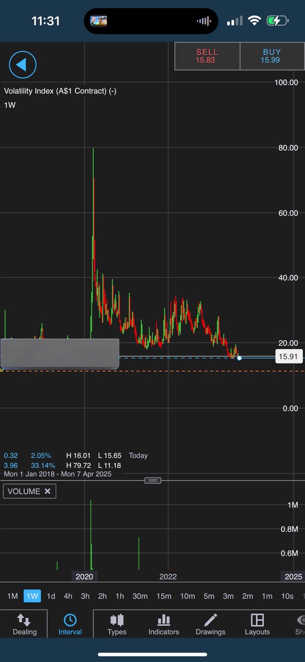Tap the 2020 label on time axis
The height and width of the screenshot is (662, 305).
click(x=84, y=576)
